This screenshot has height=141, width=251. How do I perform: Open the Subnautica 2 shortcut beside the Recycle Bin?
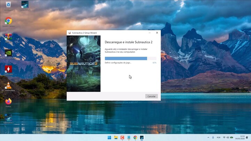[25, 6]
